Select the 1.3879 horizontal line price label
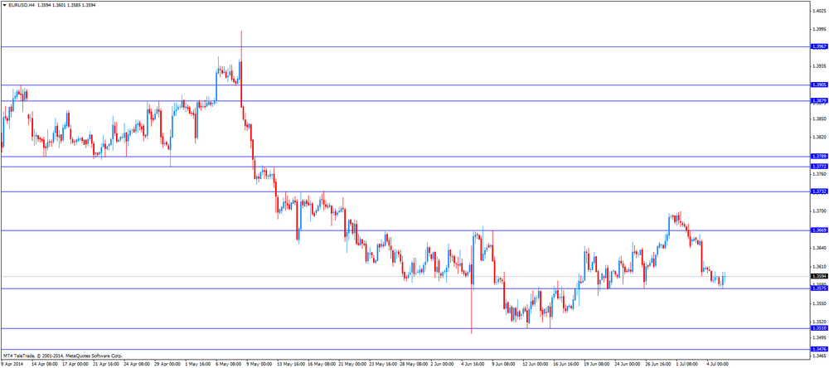Image resolution: width=829 pixels, height=368 pixels. coord(818,100)
